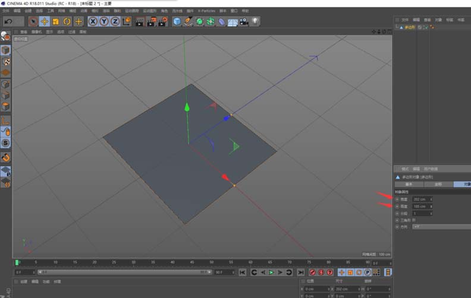This screenshot has height=298, width=471.
Task: Open the 文件 menu in menu bar
Action: (6, 11)
